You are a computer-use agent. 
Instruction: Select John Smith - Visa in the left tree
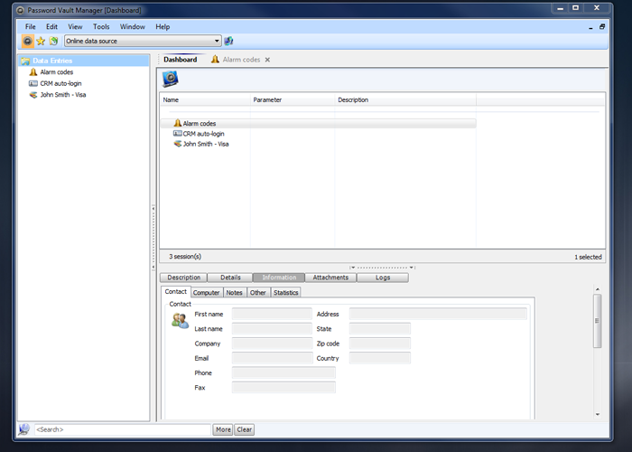click(63, 95)
